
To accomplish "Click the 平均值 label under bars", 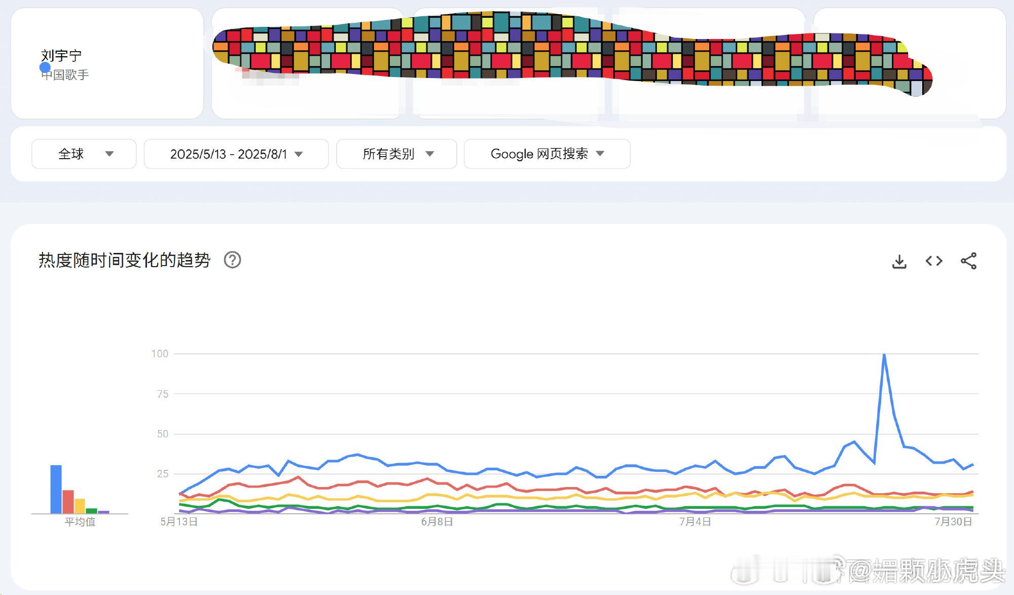I will pos(80,522).
